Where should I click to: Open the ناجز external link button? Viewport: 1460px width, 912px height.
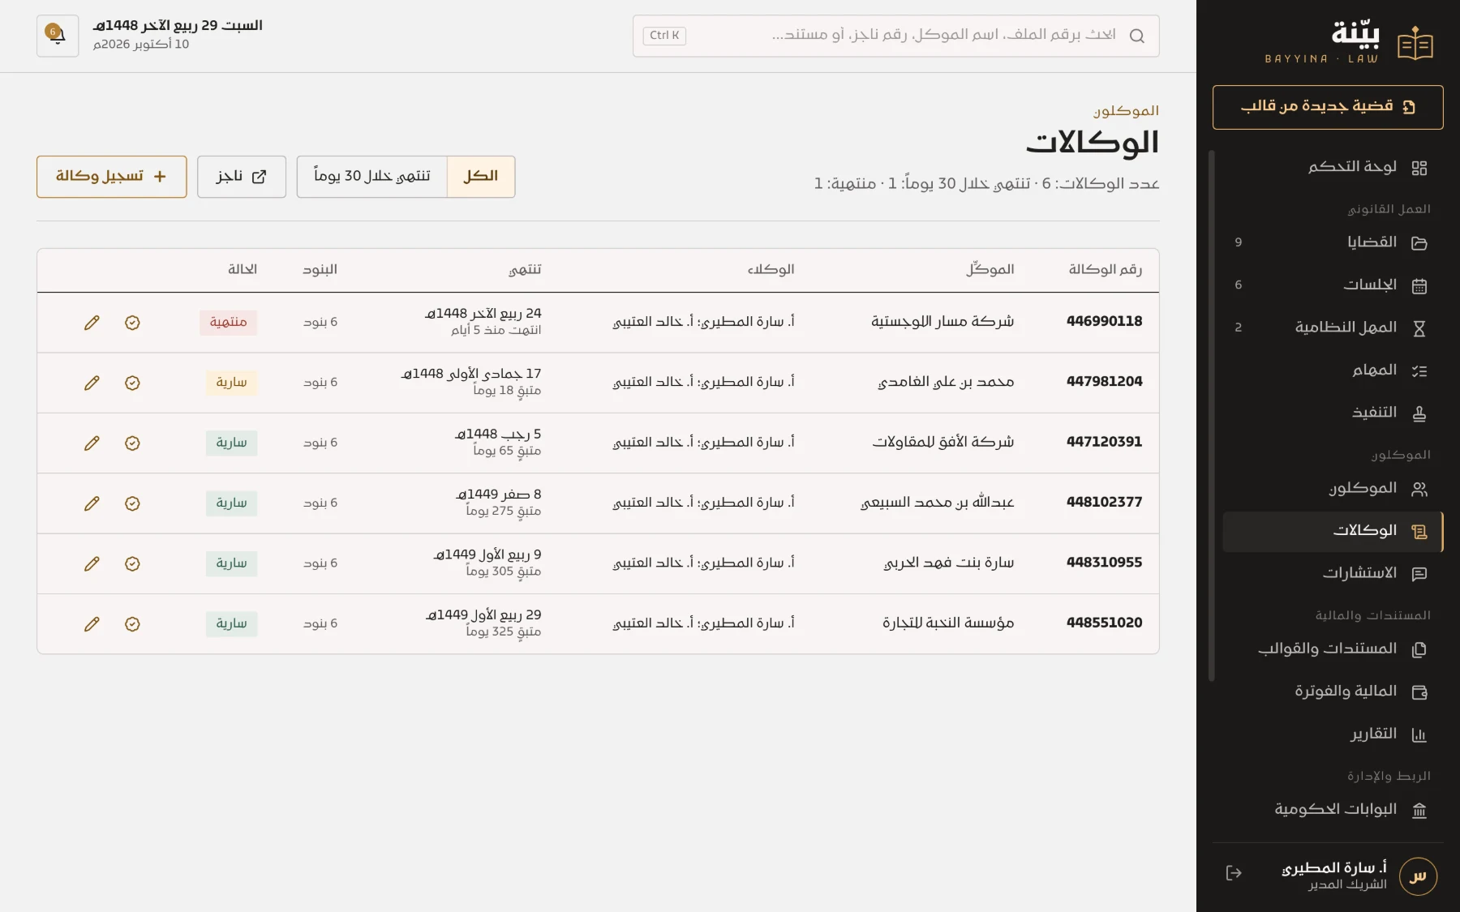242,177
